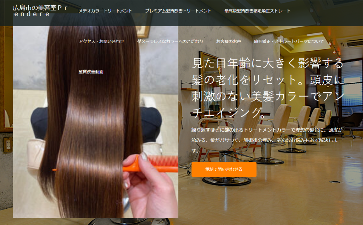363x225 pixels.
Task: Navigate to ダメージレスなカラーへのこだわり
Action: pyautogui.click(x=170, y=42)
